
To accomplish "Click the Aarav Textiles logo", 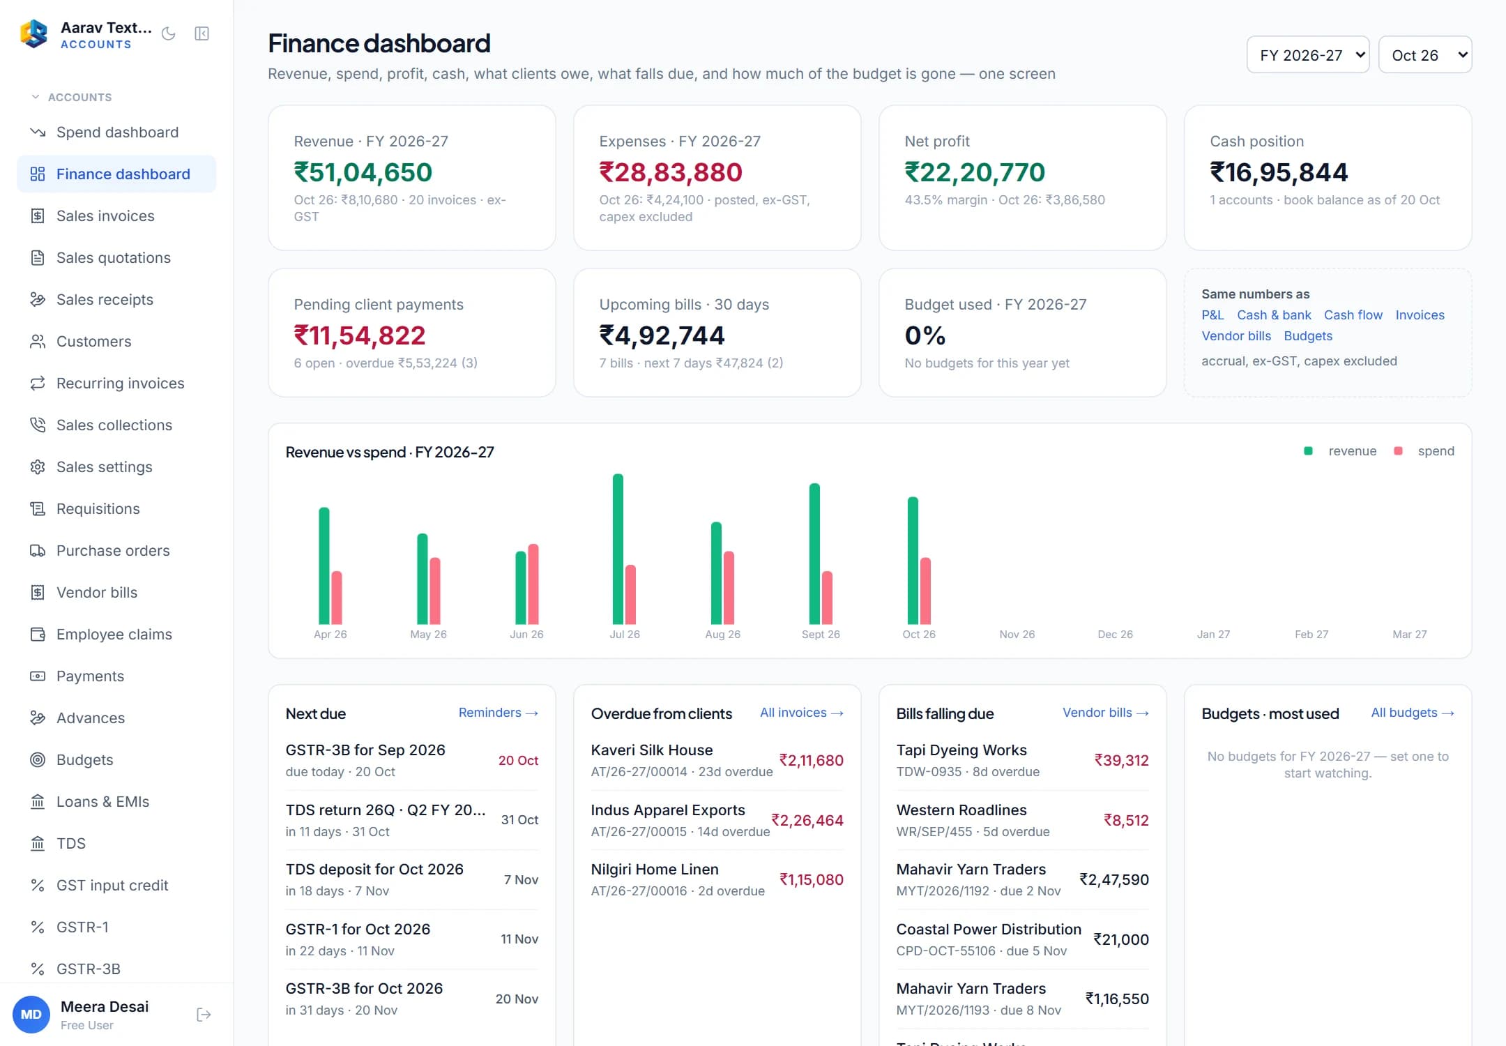I will click(x=34, y=33).
